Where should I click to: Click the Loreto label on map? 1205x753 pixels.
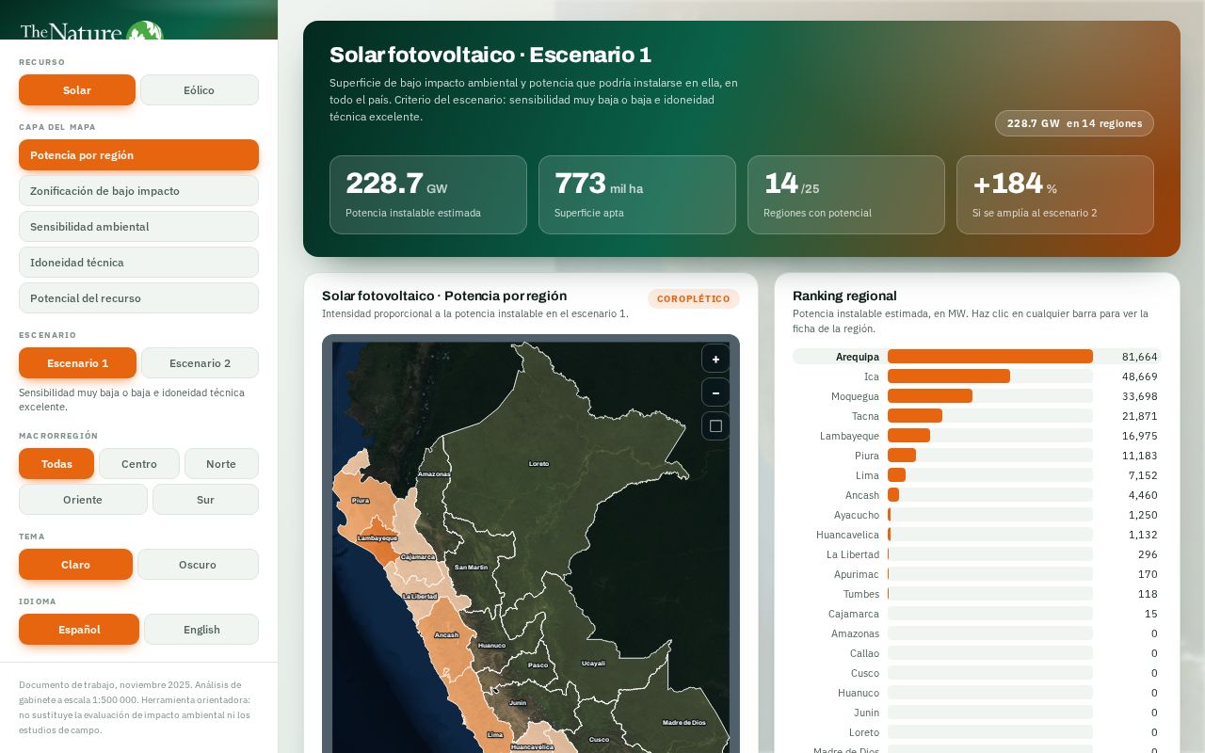[x=539, y=463]
